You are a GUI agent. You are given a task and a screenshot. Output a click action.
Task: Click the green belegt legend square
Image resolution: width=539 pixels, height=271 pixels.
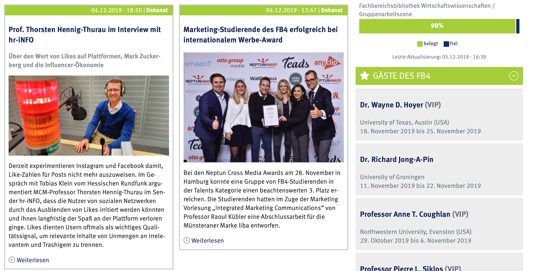coord(420,44)
